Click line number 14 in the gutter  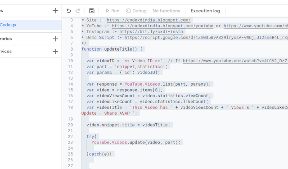coord(70,84)
